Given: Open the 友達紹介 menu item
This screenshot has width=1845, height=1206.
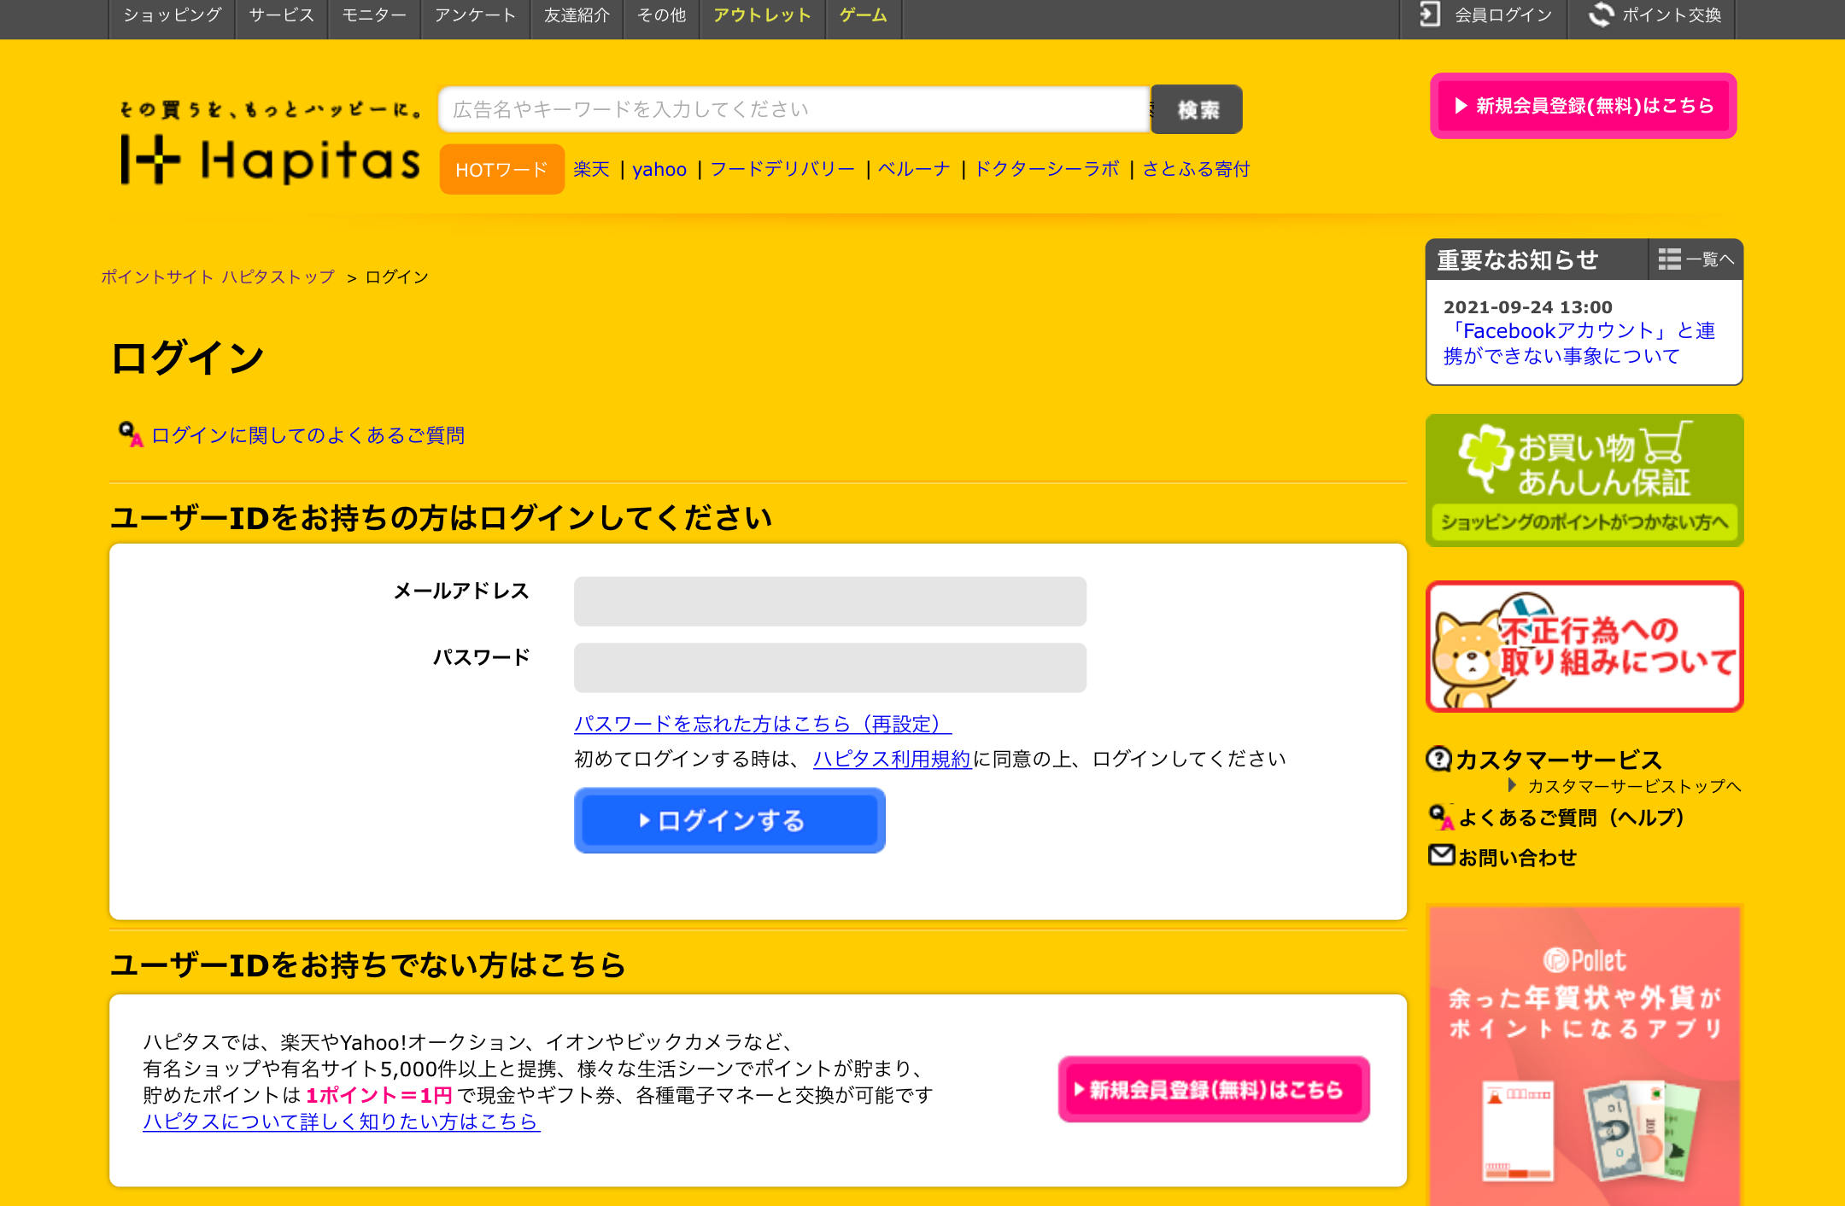Looking at the screenshot, I should pyautogui.click(x=577, y=15).
